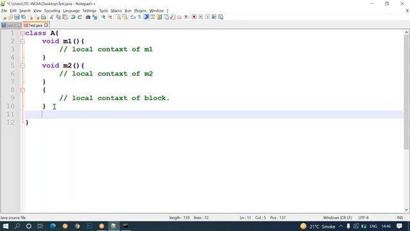Click the Save All toolbar icon

[x=24, y=17]
